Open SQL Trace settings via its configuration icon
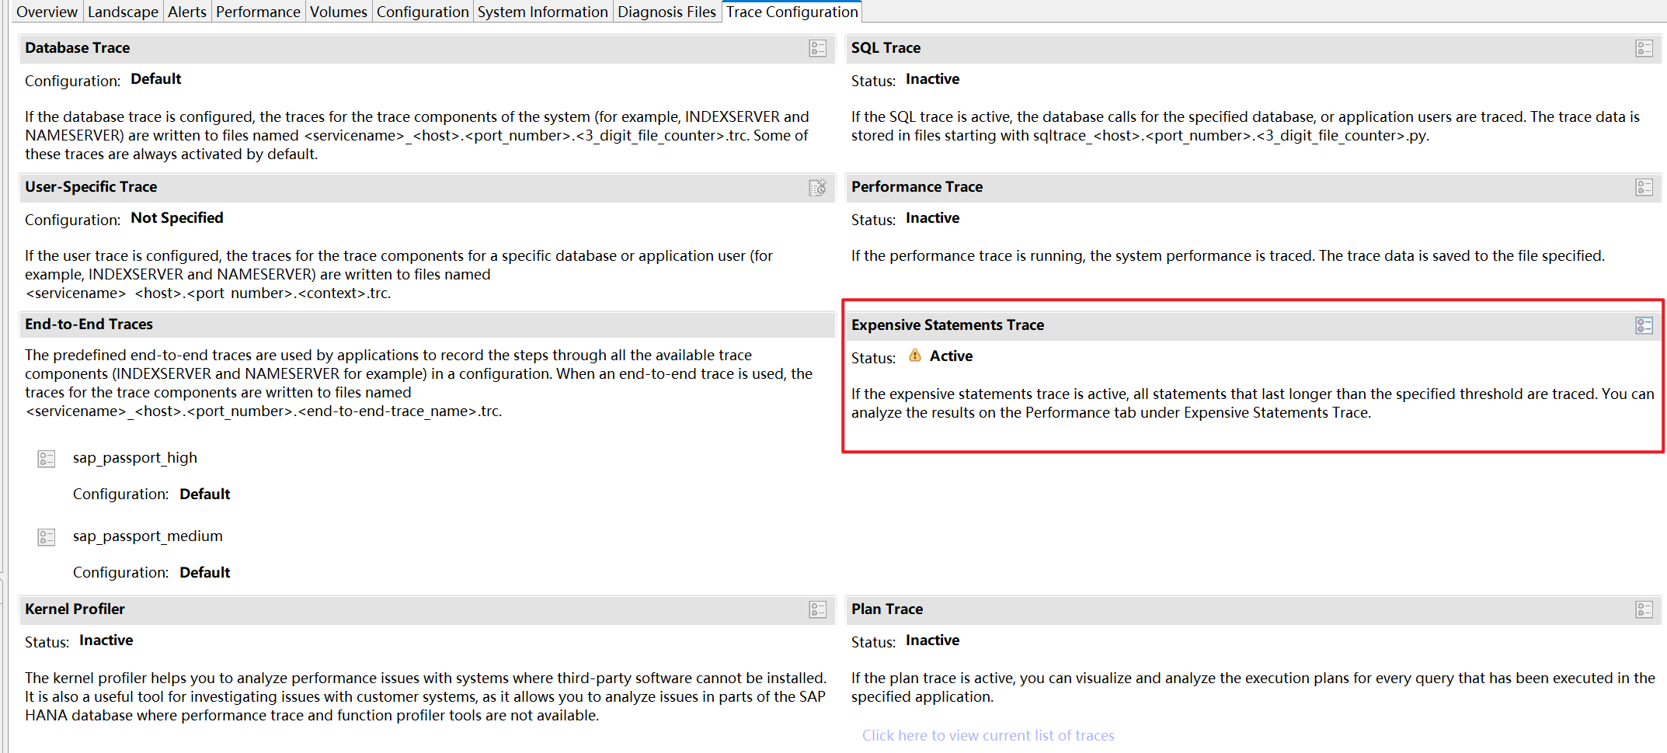This screenshot has height=753, width=1667. tap(1644, 48)
